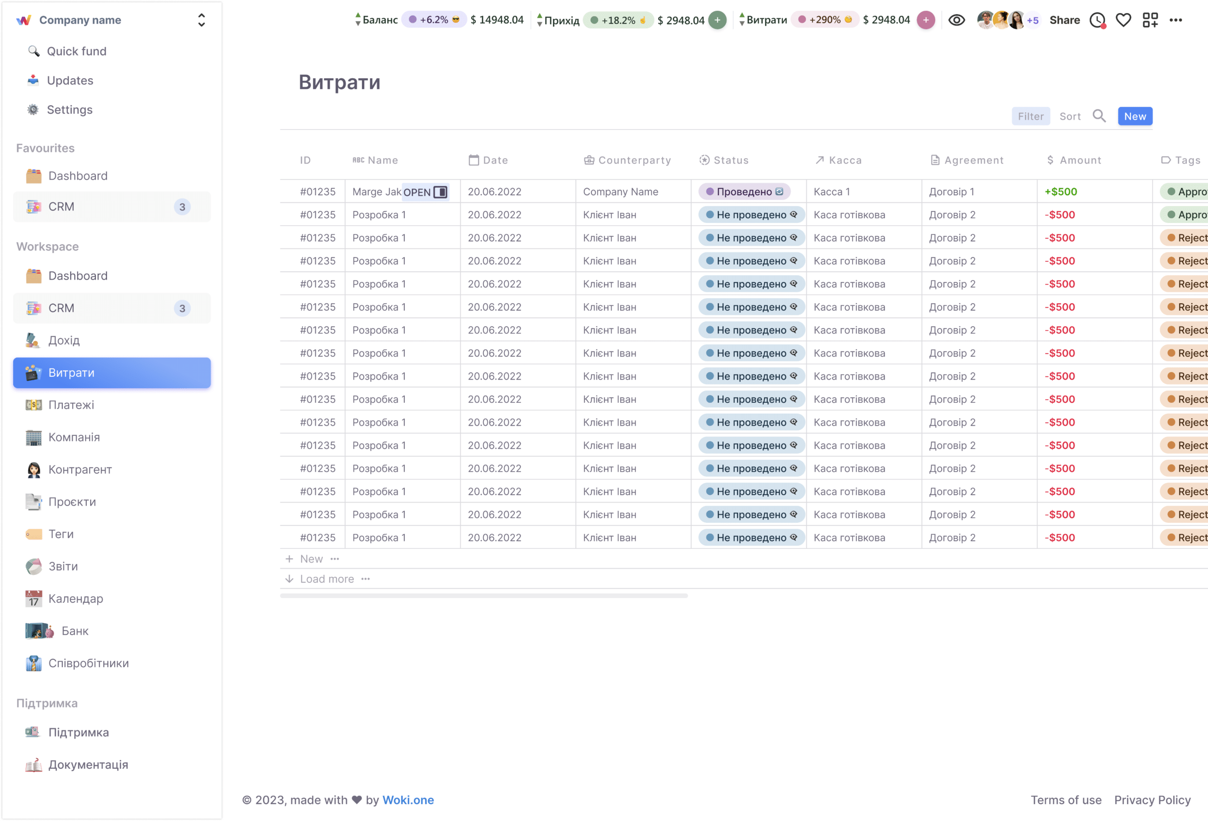
Task: Open the add-widget grid icon
Action: (x=1150, y=20)
